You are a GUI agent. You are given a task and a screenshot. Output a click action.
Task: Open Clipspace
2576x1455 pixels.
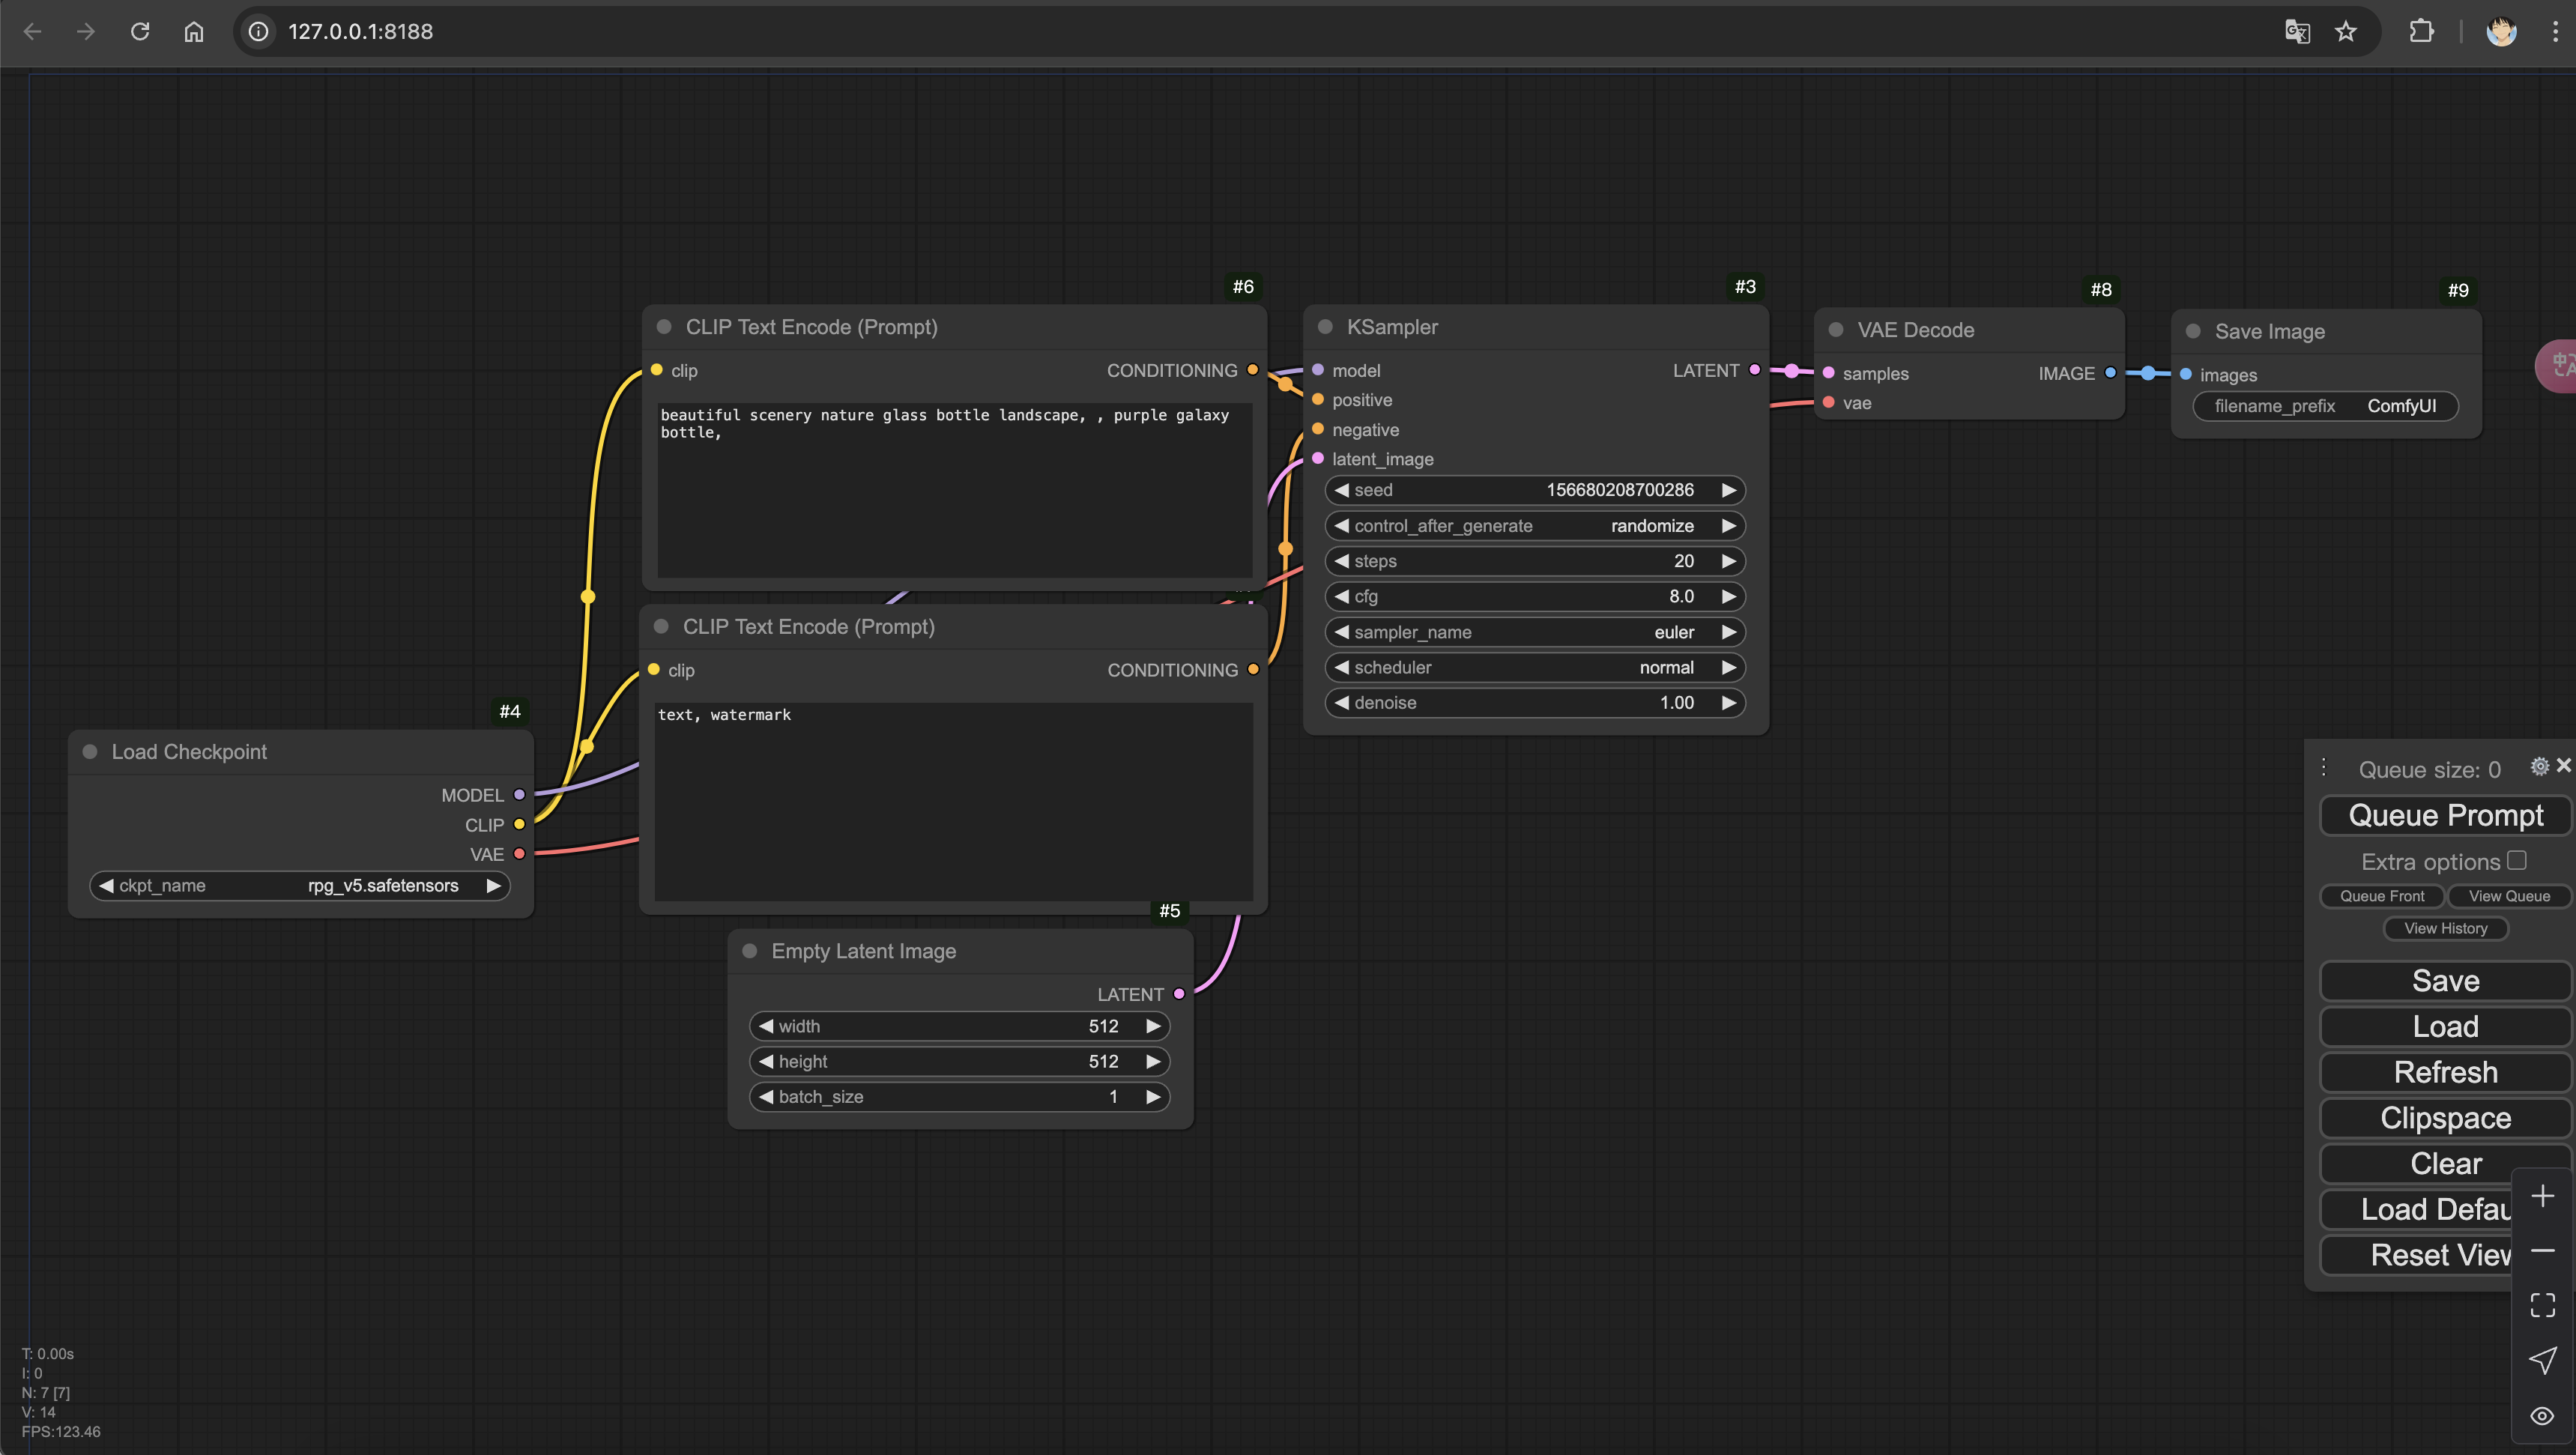click(x=2445, y=1118)
